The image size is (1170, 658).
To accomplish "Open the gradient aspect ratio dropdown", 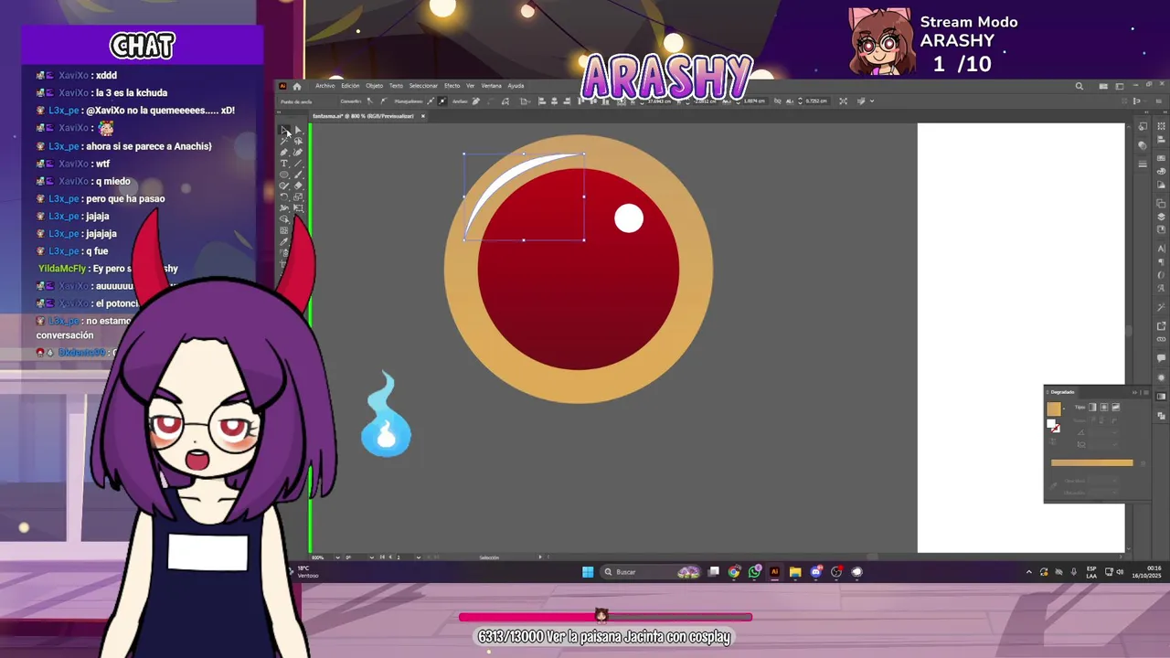I will [1114, 444].
